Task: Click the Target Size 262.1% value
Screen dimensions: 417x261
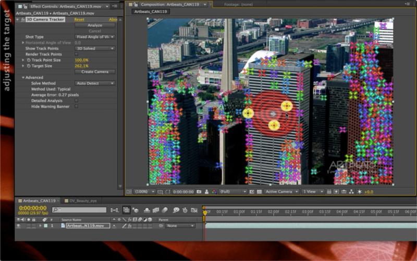Action: [82, 66]
